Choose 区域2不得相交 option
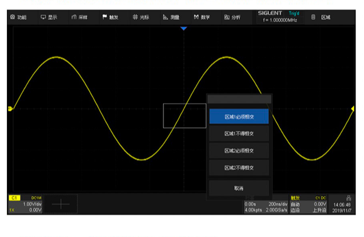The image size is (364, 237). tap(238, 168)
